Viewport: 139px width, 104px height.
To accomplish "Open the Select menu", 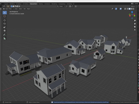I will coord(21,9).
